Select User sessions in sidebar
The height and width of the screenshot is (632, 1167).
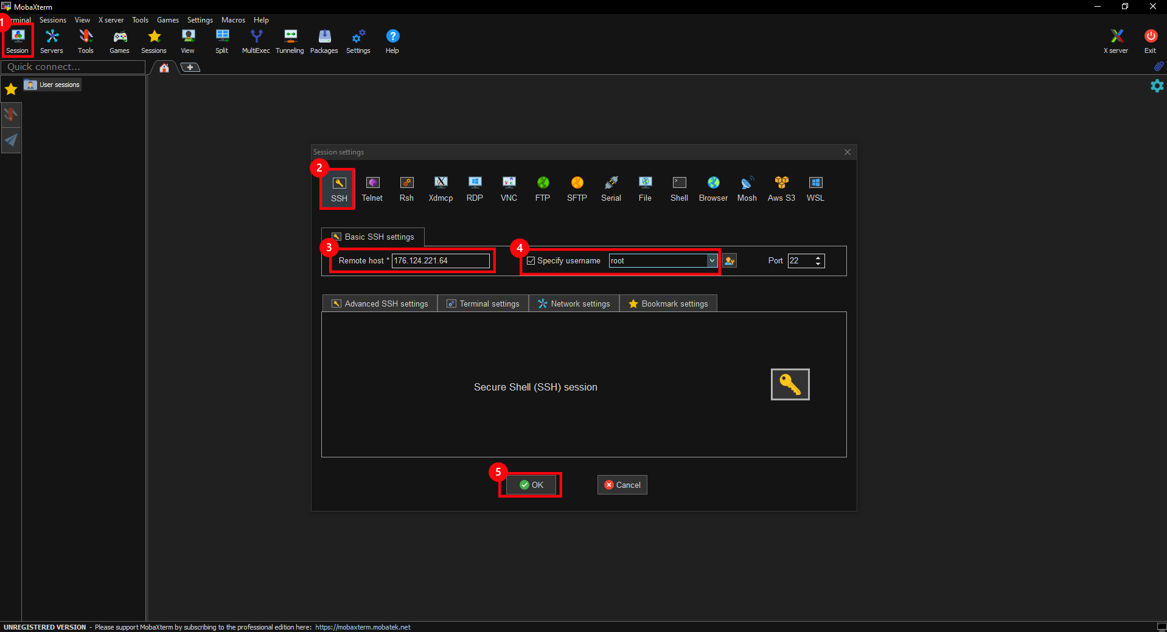tap(52, 85)
